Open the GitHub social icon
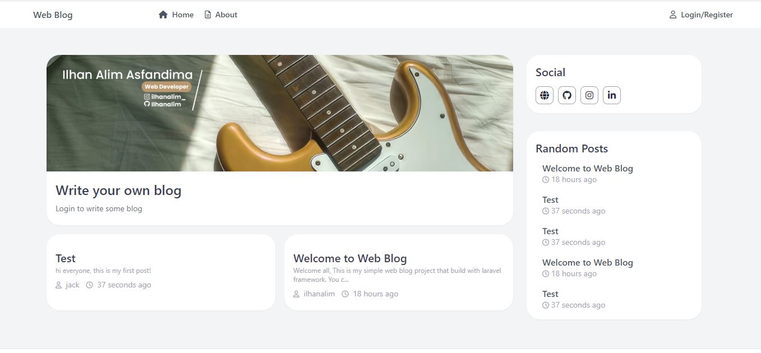The width and height of the screenshot is (761, 353). (x=567, y=95)
